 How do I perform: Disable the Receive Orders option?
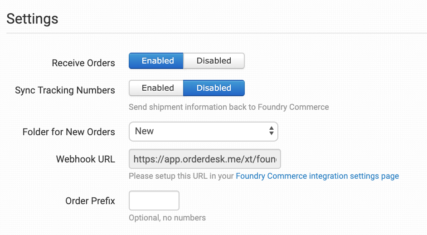pos(213,61)
